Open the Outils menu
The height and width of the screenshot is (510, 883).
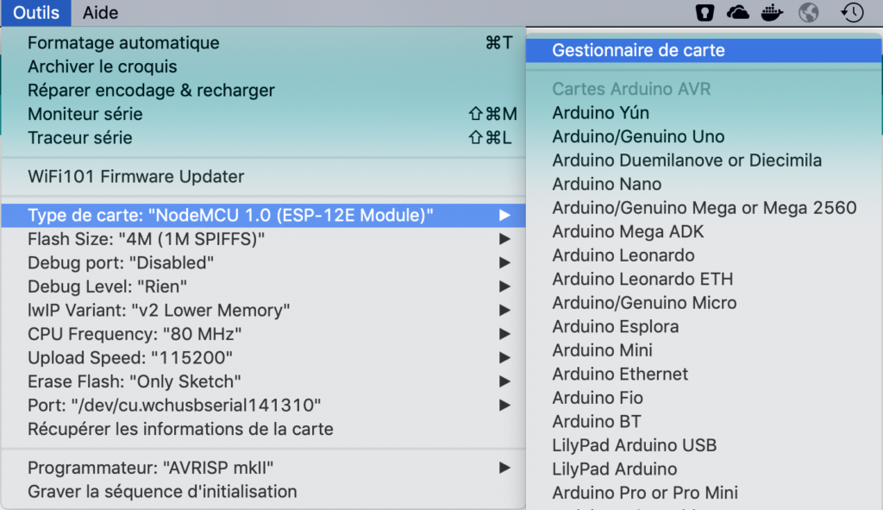36,12
